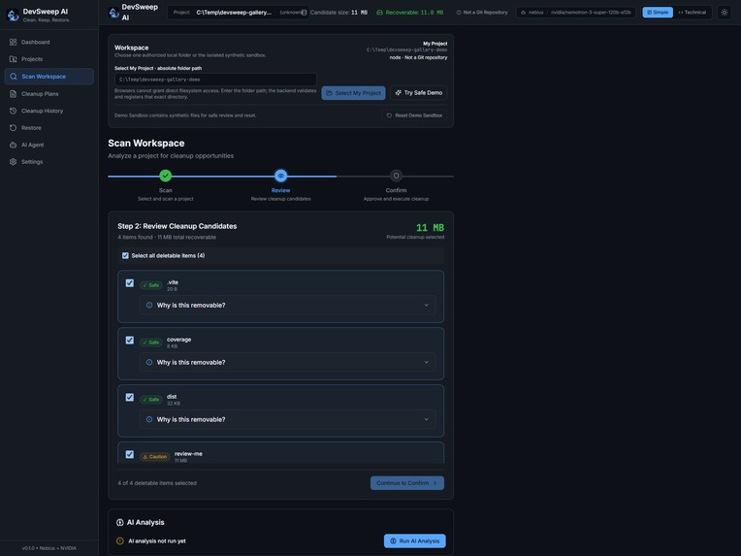Open Cleanup Plans page
The image size is (741, 556).
[49, 93]
